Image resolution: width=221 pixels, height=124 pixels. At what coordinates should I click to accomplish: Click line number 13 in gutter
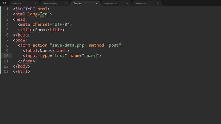point(6,71)
